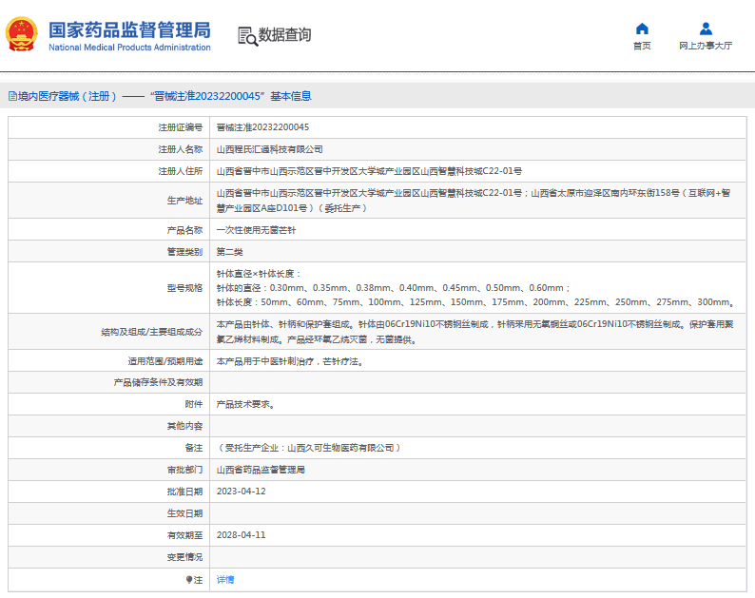Click approval date 2023-04-12

[242, 492]
